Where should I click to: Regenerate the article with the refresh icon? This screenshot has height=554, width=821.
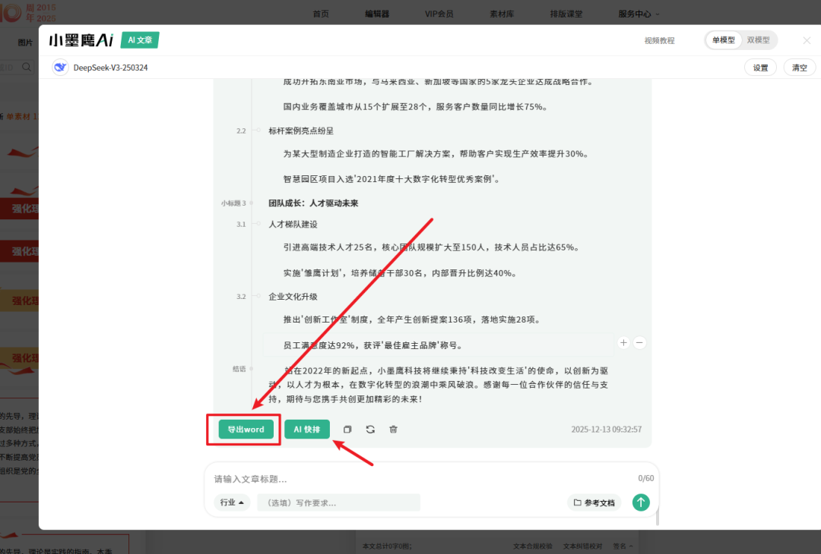coord(370,429)
